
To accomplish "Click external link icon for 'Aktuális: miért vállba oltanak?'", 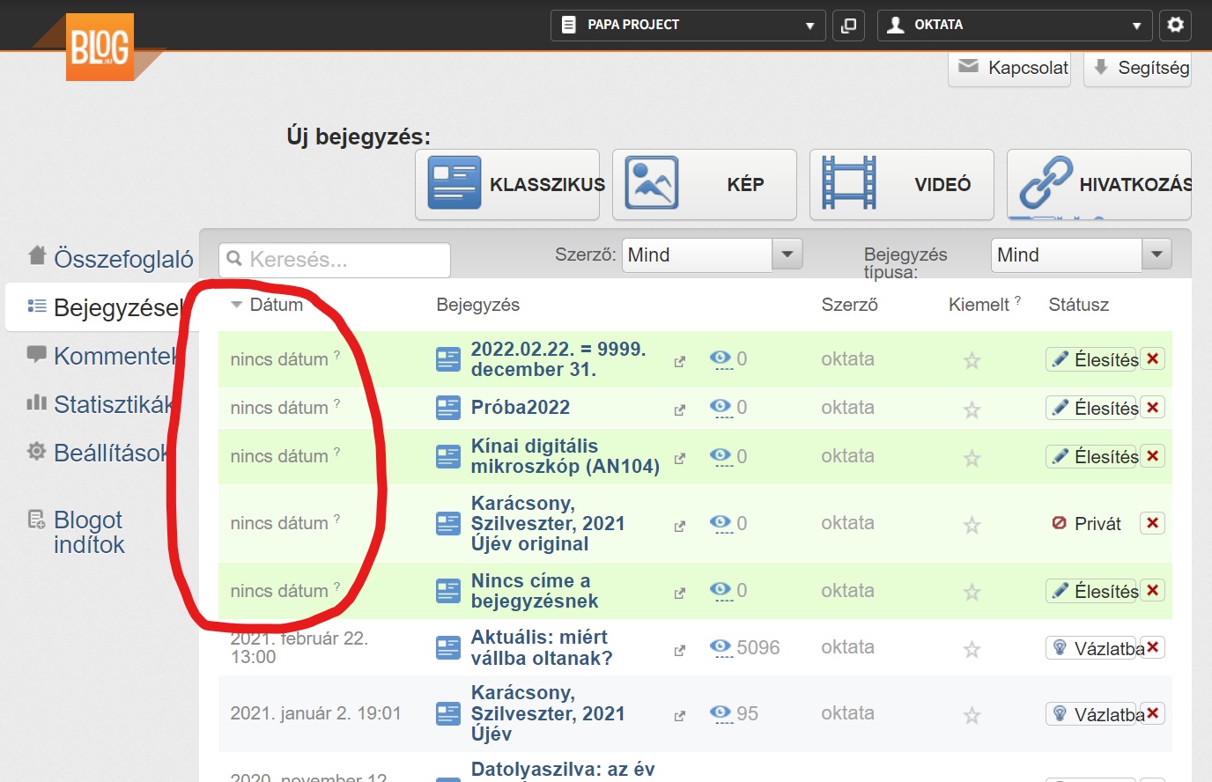I will [x=679, y=651].
